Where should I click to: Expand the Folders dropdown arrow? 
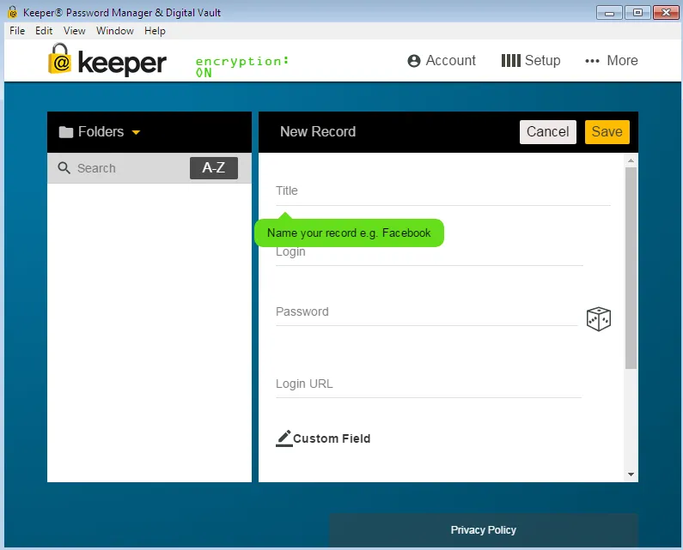pyautogui.click(x=136, y=132)
